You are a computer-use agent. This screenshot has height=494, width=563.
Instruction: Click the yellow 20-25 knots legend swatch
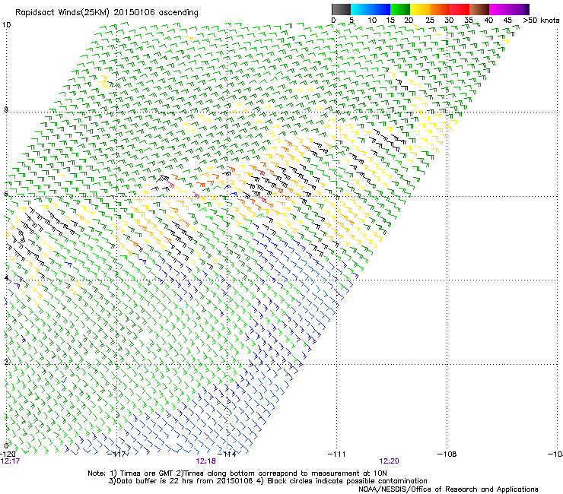(x=420, y=9)
